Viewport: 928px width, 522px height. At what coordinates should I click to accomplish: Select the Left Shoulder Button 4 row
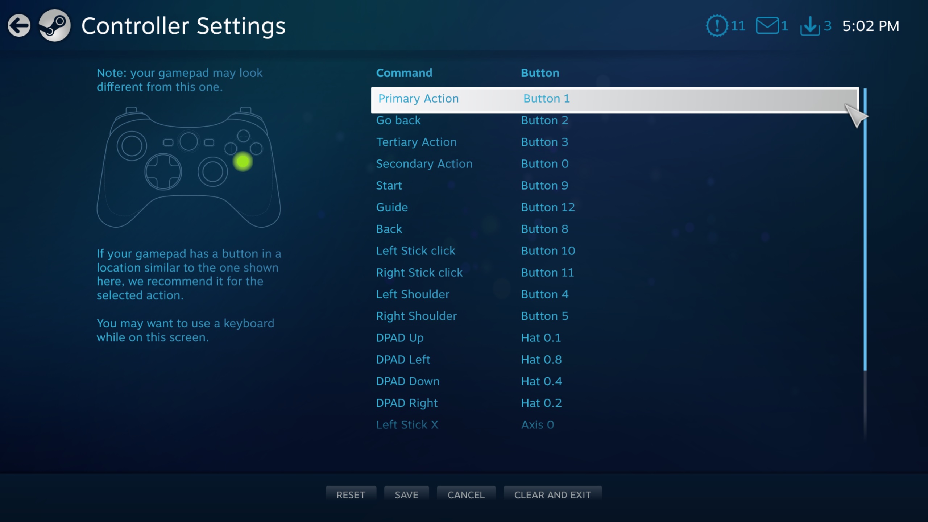click(x=614, y=294)
